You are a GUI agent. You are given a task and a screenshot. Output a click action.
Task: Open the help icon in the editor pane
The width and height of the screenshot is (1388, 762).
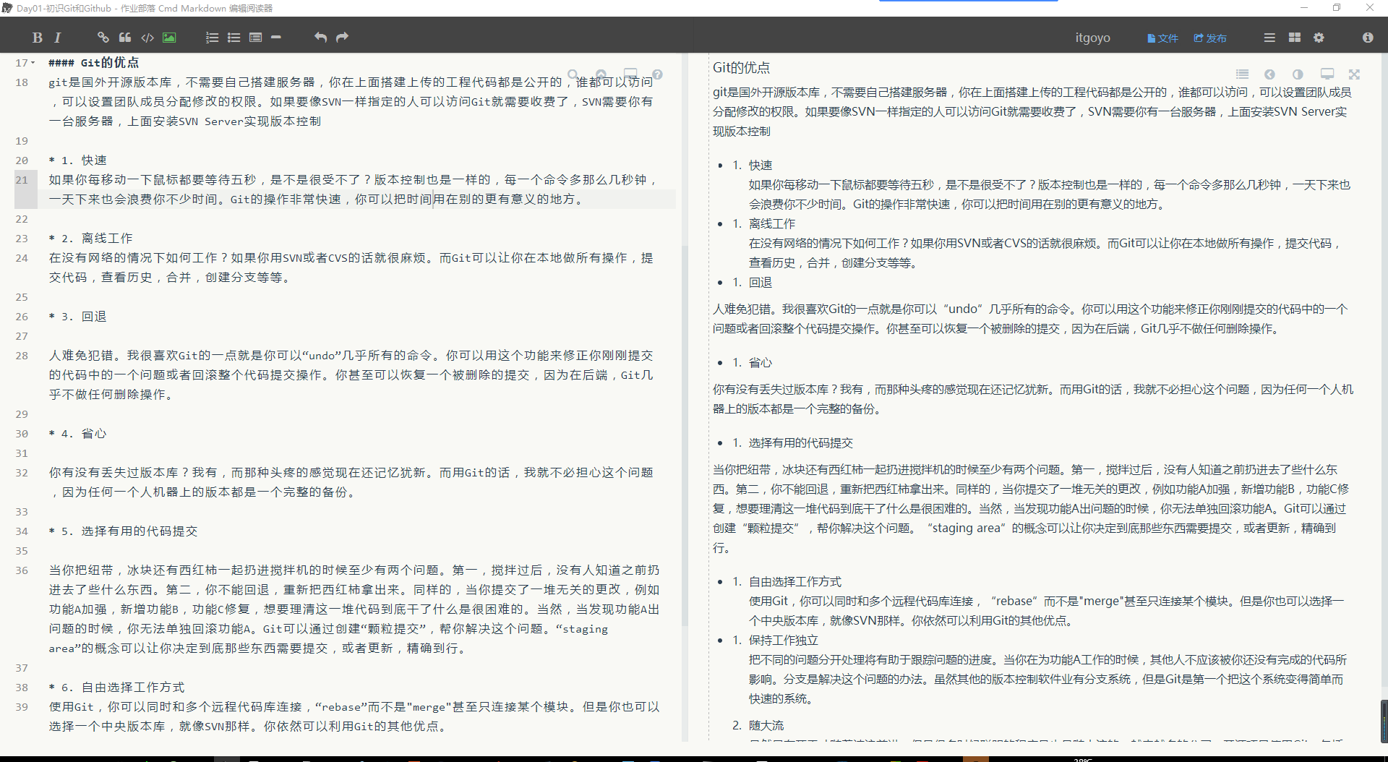click(x=657, y=74)
